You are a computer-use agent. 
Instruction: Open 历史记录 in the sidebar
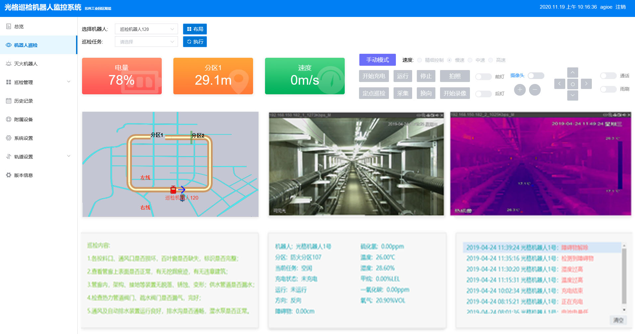(x=24, y=101)
